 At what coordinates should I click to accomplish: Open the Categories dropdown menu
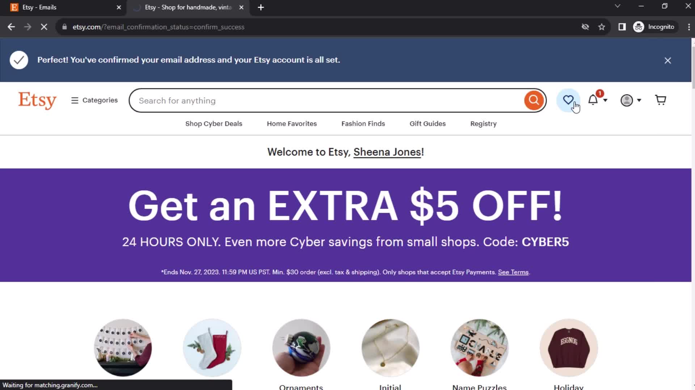click(94, 100)
